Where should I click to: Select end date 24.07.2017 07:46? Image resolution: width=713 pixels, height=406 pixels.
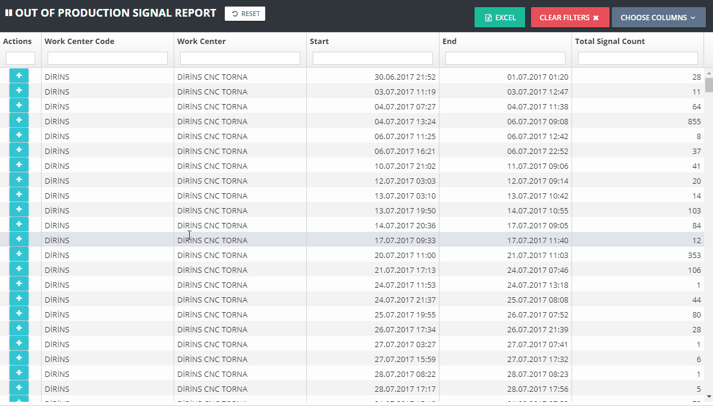point(538,270)
